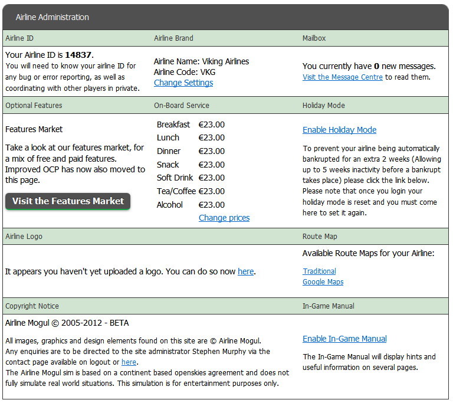This screenshot has height=403, width=453.
Task: Click 'here' link to upload a logo
Action: pyautogui.click(x=245, y=271)
